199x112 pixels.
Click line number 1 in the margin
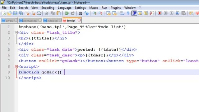pos(9,27)
